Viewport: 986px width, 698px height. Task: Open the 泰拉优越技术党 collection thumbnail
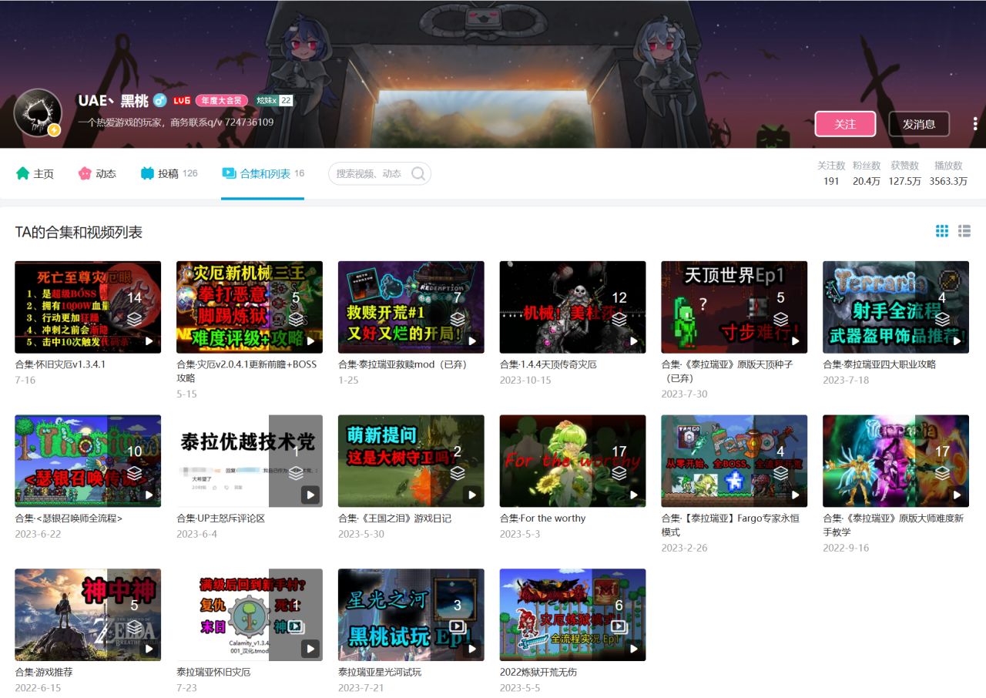pyautogui.click(x=250, y=461)
